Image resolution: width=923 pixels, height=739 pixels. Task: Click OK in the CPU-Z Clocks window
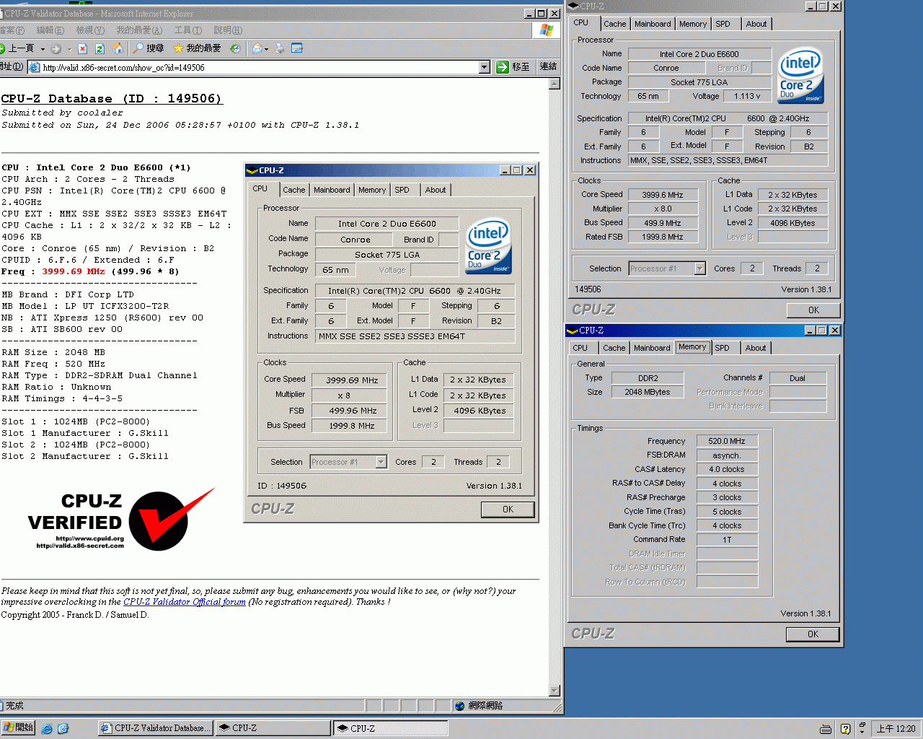point(813,310)
